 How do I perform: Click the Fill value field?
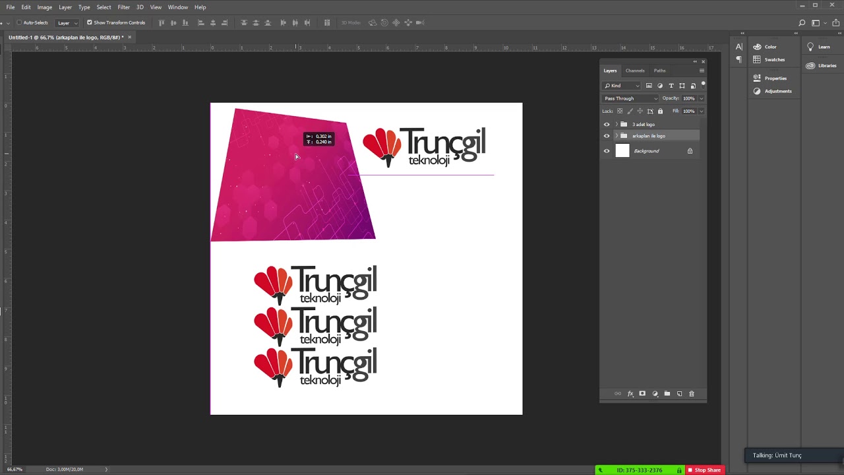(689, 111)
